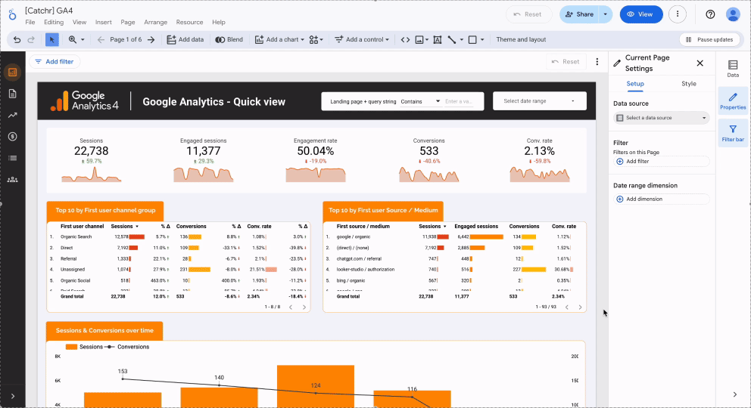Viewport: 751px width, 408px height.
Task: Switch to the Setup tab
Action: point(635,84)
